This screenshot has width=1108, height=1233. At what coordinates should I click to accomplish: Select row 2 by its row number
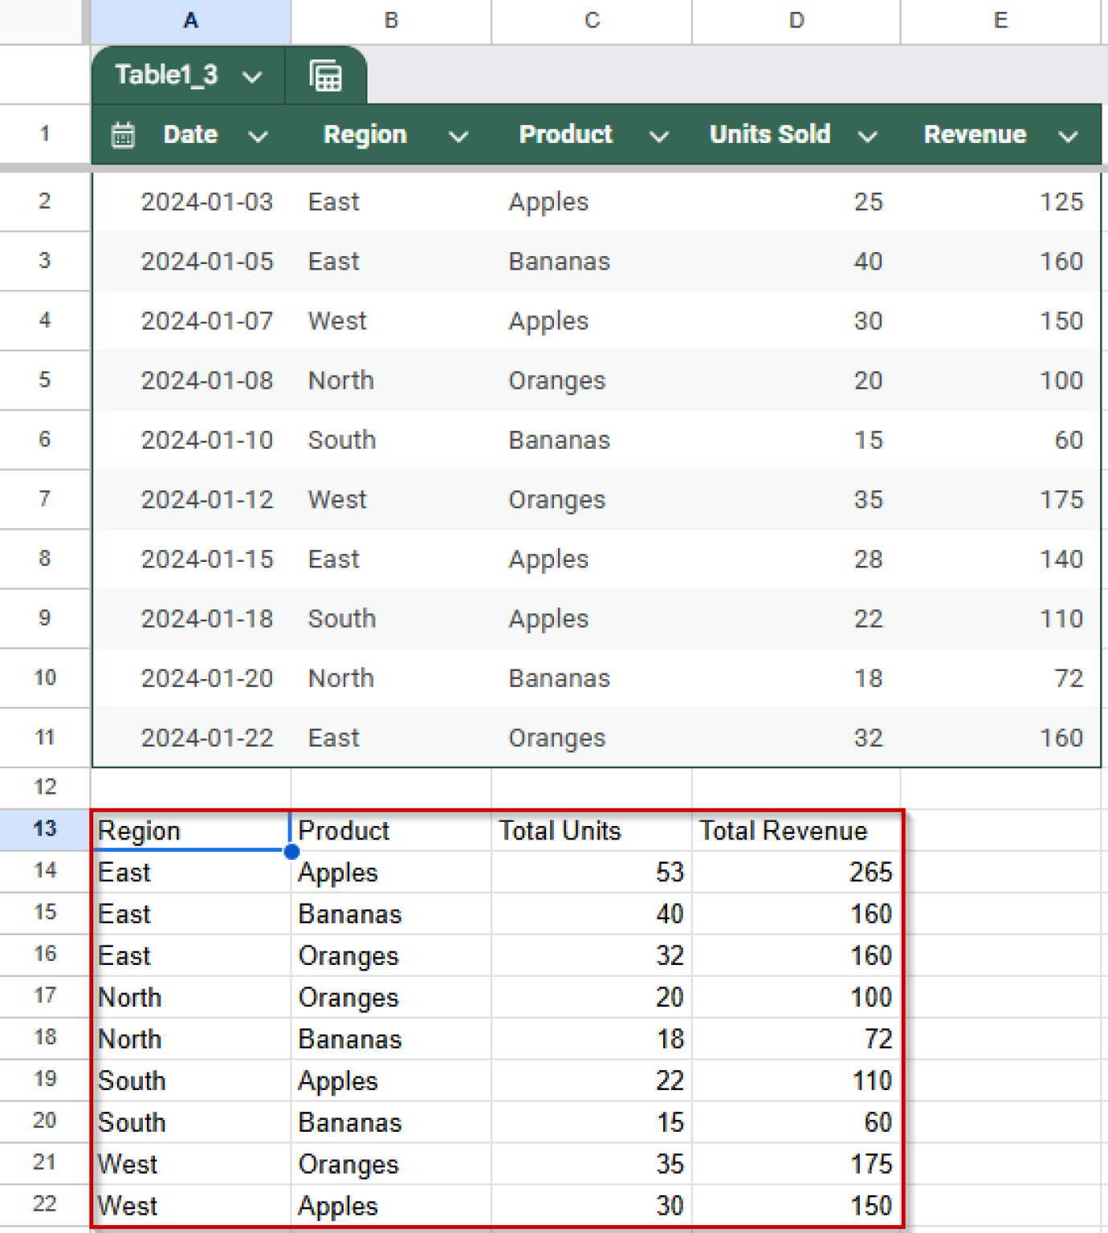(44, 201)
